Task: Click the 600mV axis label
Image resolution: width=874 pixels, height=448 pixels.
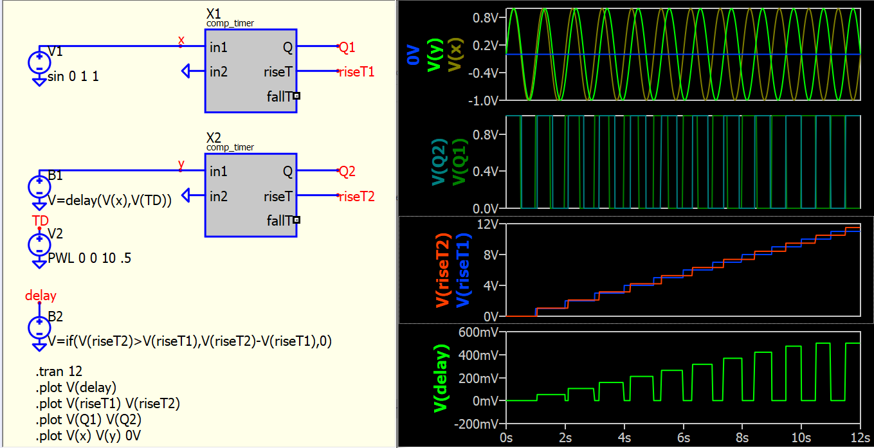Action: [x=480, y=332]
